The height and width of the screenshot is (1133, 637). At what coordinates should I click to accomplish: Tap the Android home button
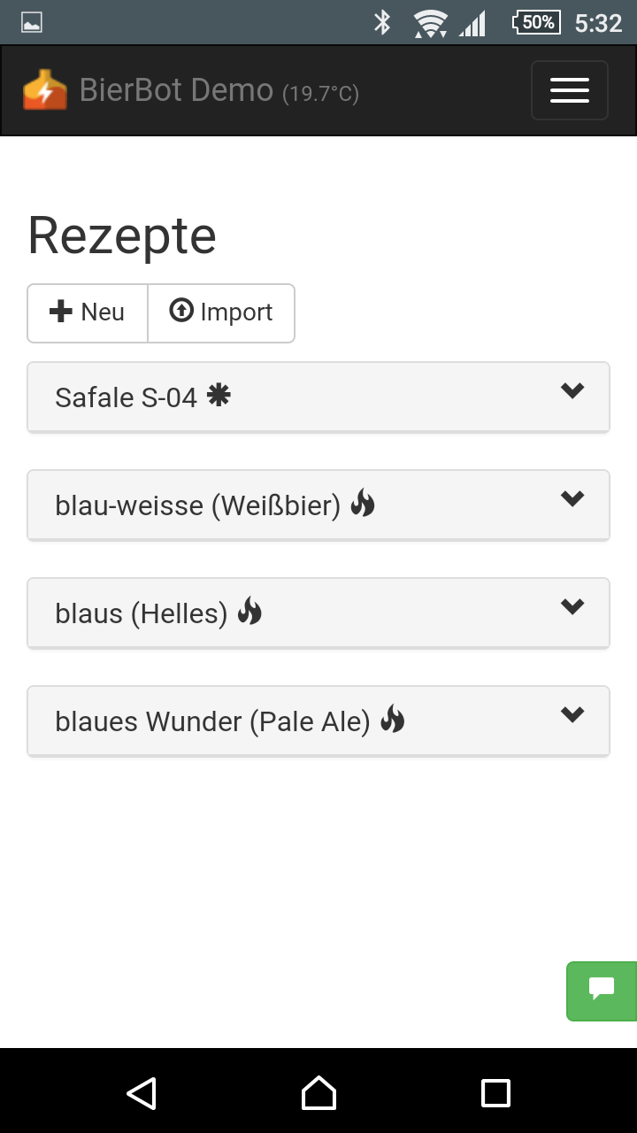[318, 1093]
